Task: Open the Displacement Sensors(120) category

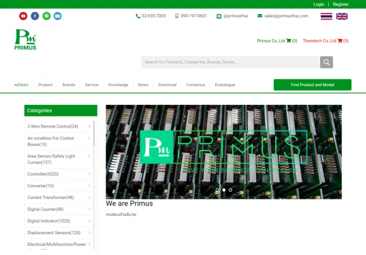Action: (54, 232)
